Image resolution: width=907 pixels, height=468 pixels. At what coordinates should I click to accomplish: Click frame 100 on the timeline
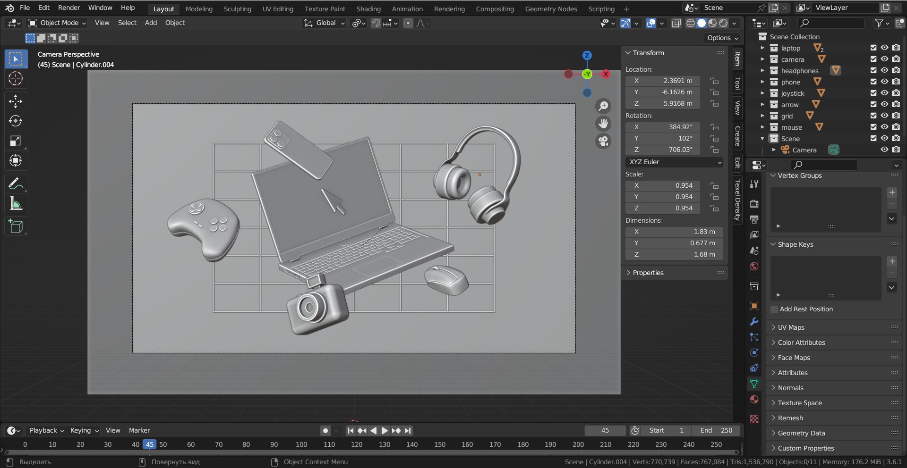tap(301, 444)
